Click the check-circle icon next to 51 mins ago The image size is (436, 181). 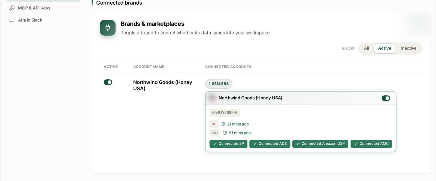pos(225,133)
